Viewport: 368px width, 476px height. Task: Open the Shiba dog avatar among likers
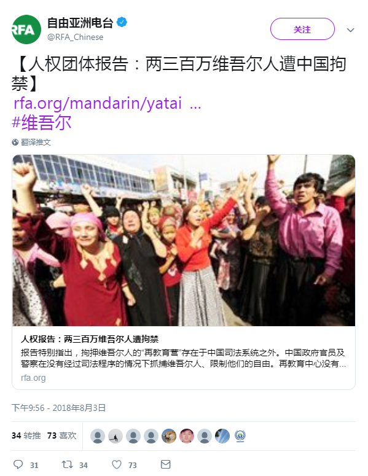169,436
